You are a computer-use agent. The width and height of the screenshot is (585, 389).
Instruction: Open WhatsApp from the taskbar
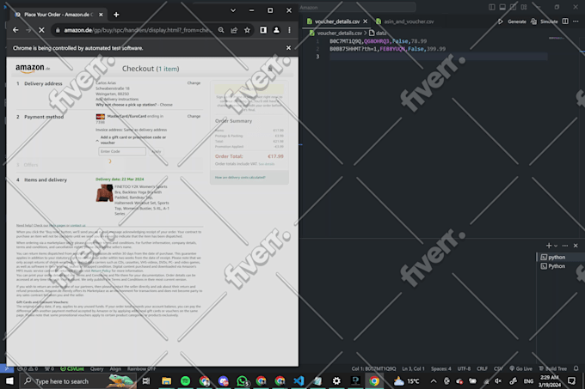pos(242,381)
